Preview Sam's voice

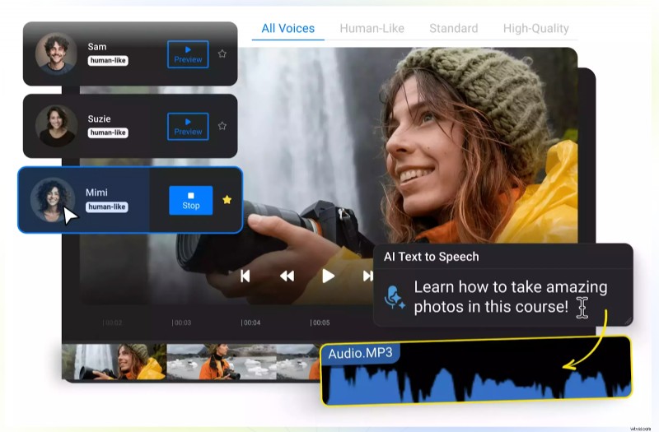(188, 54)
